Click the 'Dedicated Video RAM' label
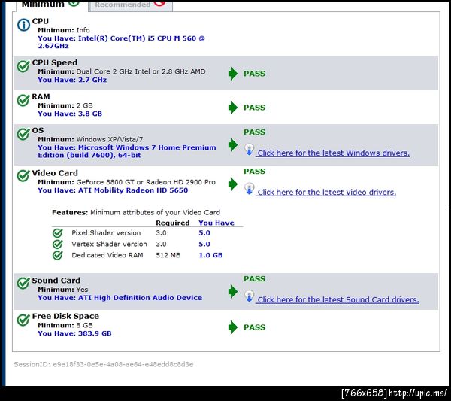The height and width of the screenshot is (401, 451). pos(107,255)
